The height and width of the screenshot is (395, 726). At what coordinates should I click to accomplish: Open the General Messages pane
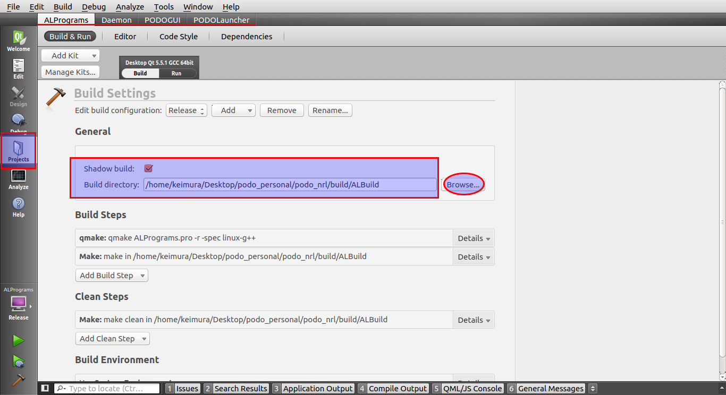(x=546, y=389)
